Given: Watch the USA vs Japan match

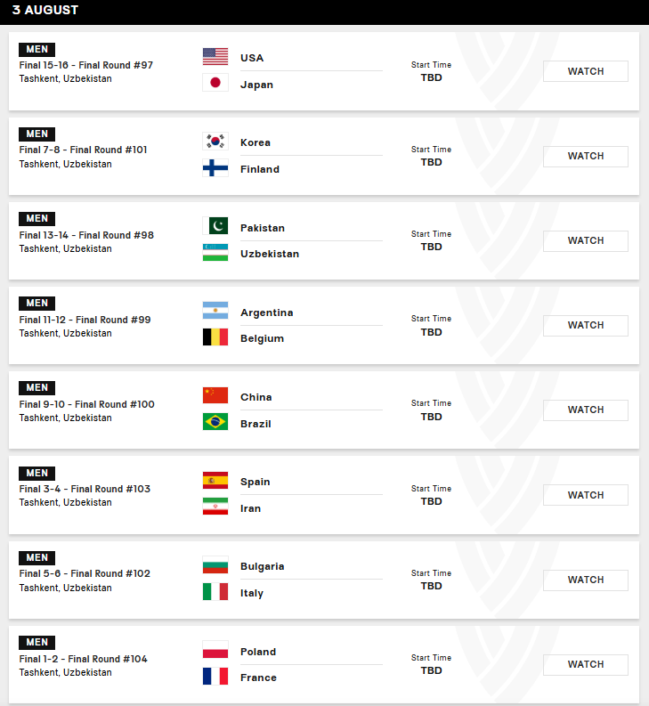Looking at the screenshot, I should [x=586, y=71].
